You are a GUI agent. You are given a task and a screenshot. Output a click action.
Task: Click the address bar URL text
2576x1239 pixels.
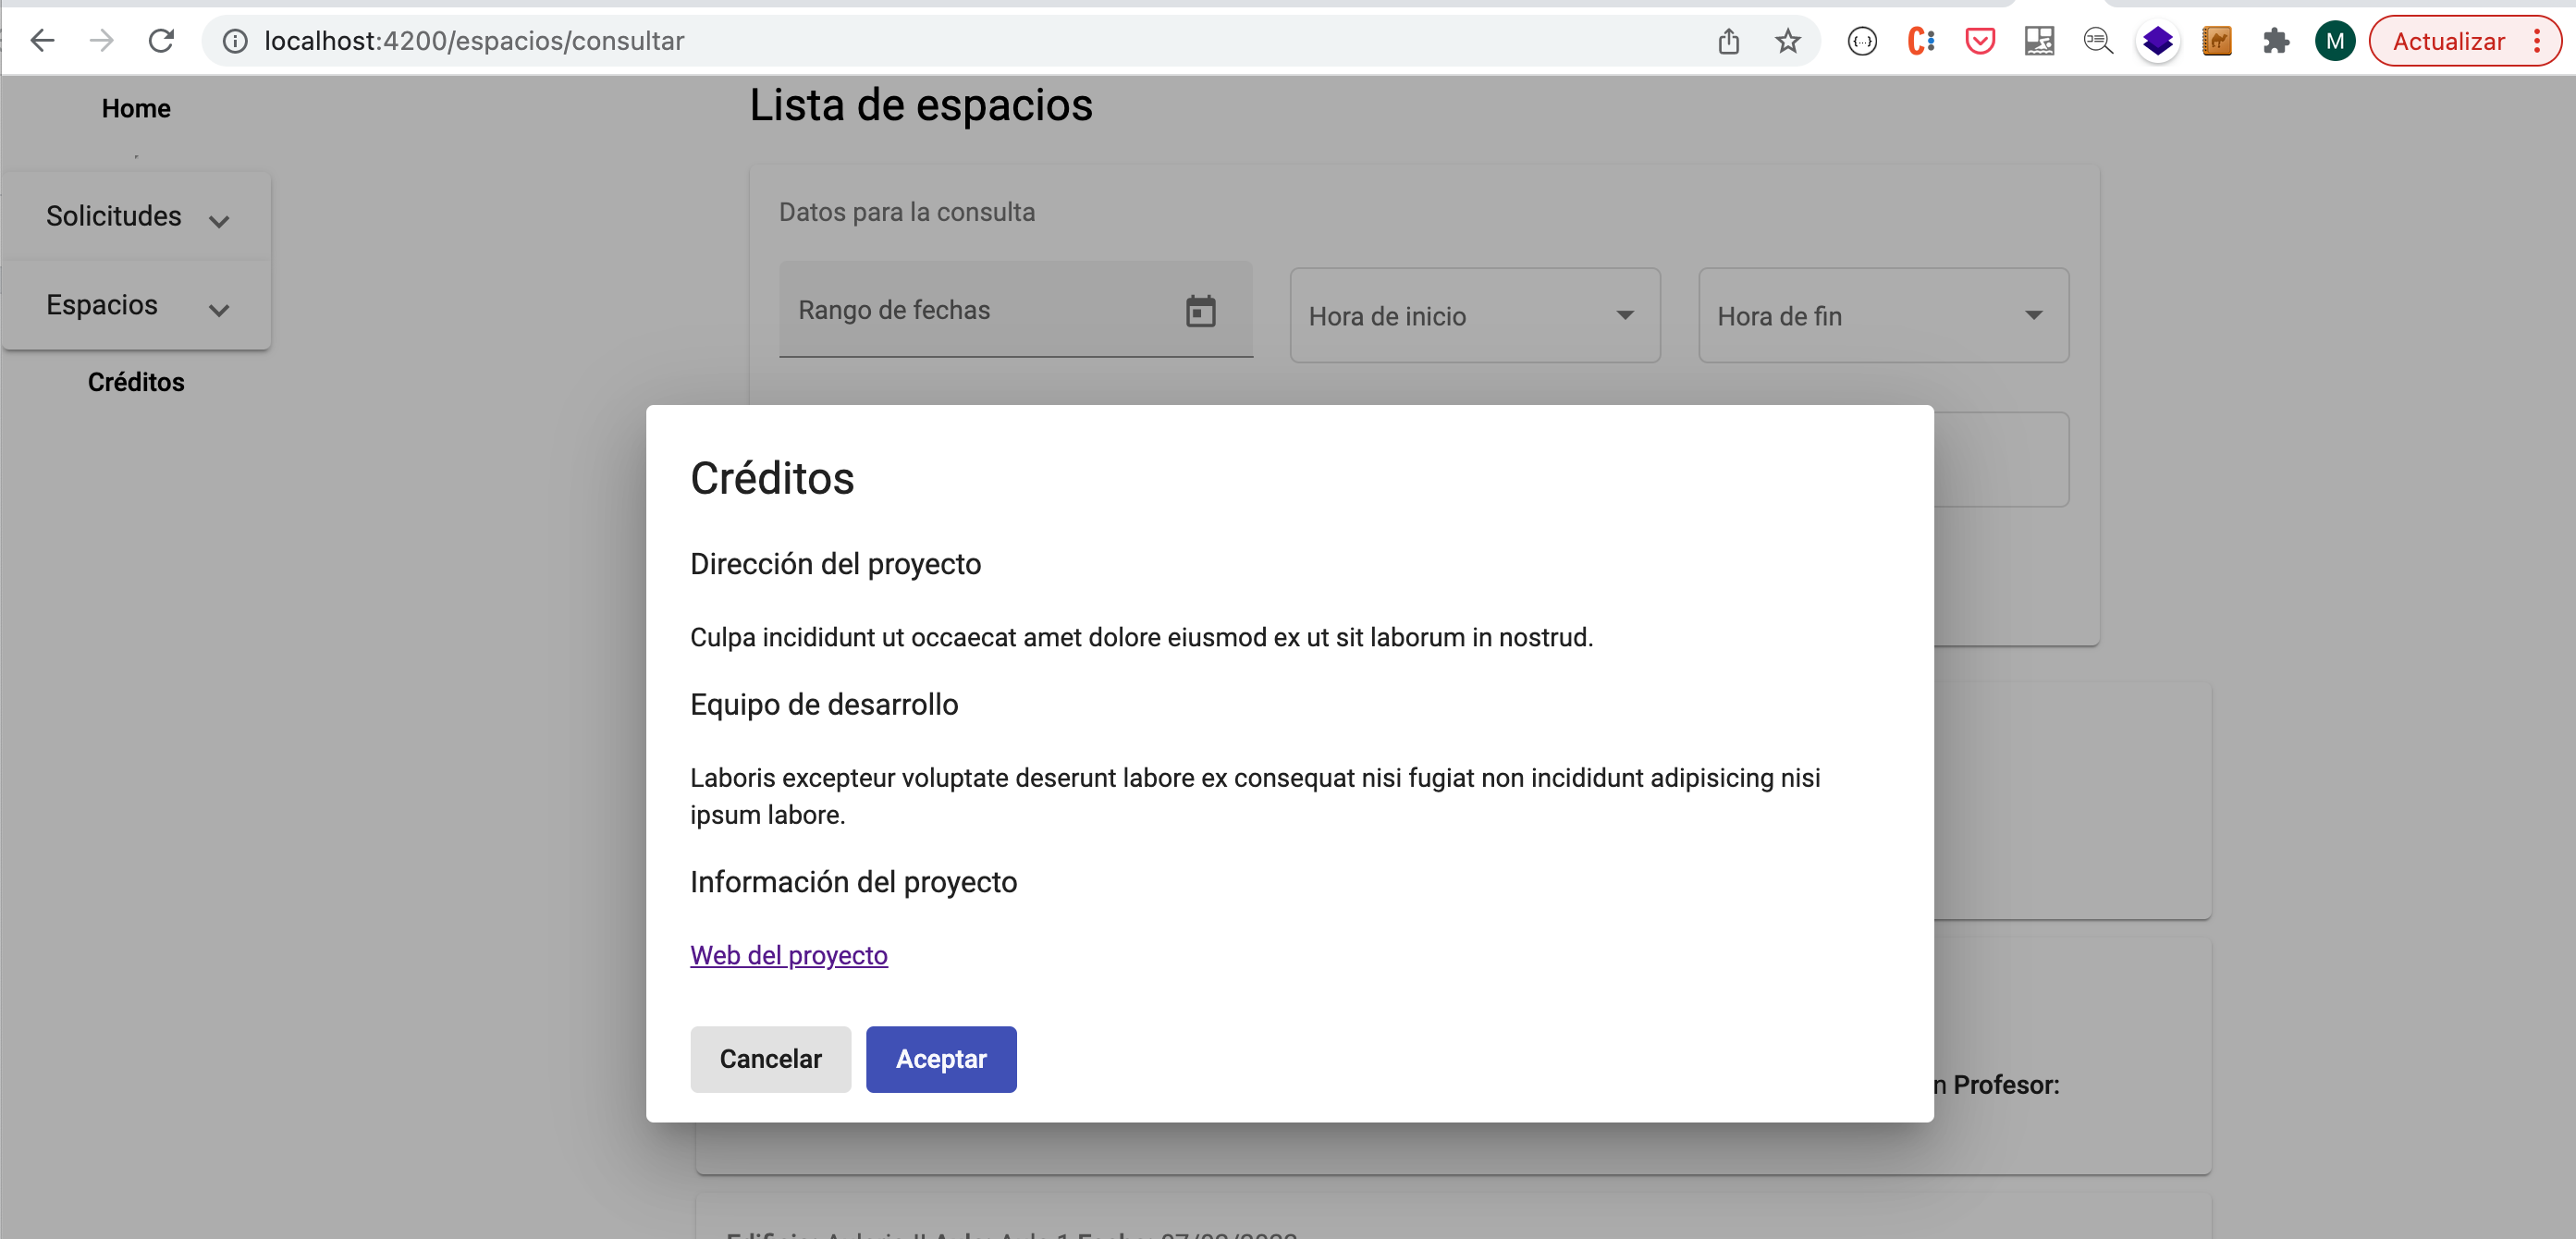click(474, 41)
